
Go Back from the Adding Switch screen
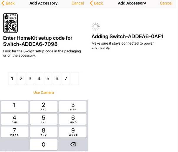pos(96,3)
